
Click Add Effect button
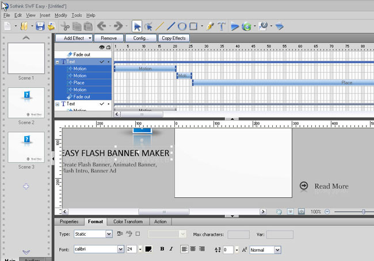74,38
